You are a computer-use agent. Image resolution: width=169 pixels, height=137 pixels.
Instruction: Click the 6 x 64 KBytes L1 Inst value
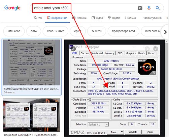tap(134, 108)
